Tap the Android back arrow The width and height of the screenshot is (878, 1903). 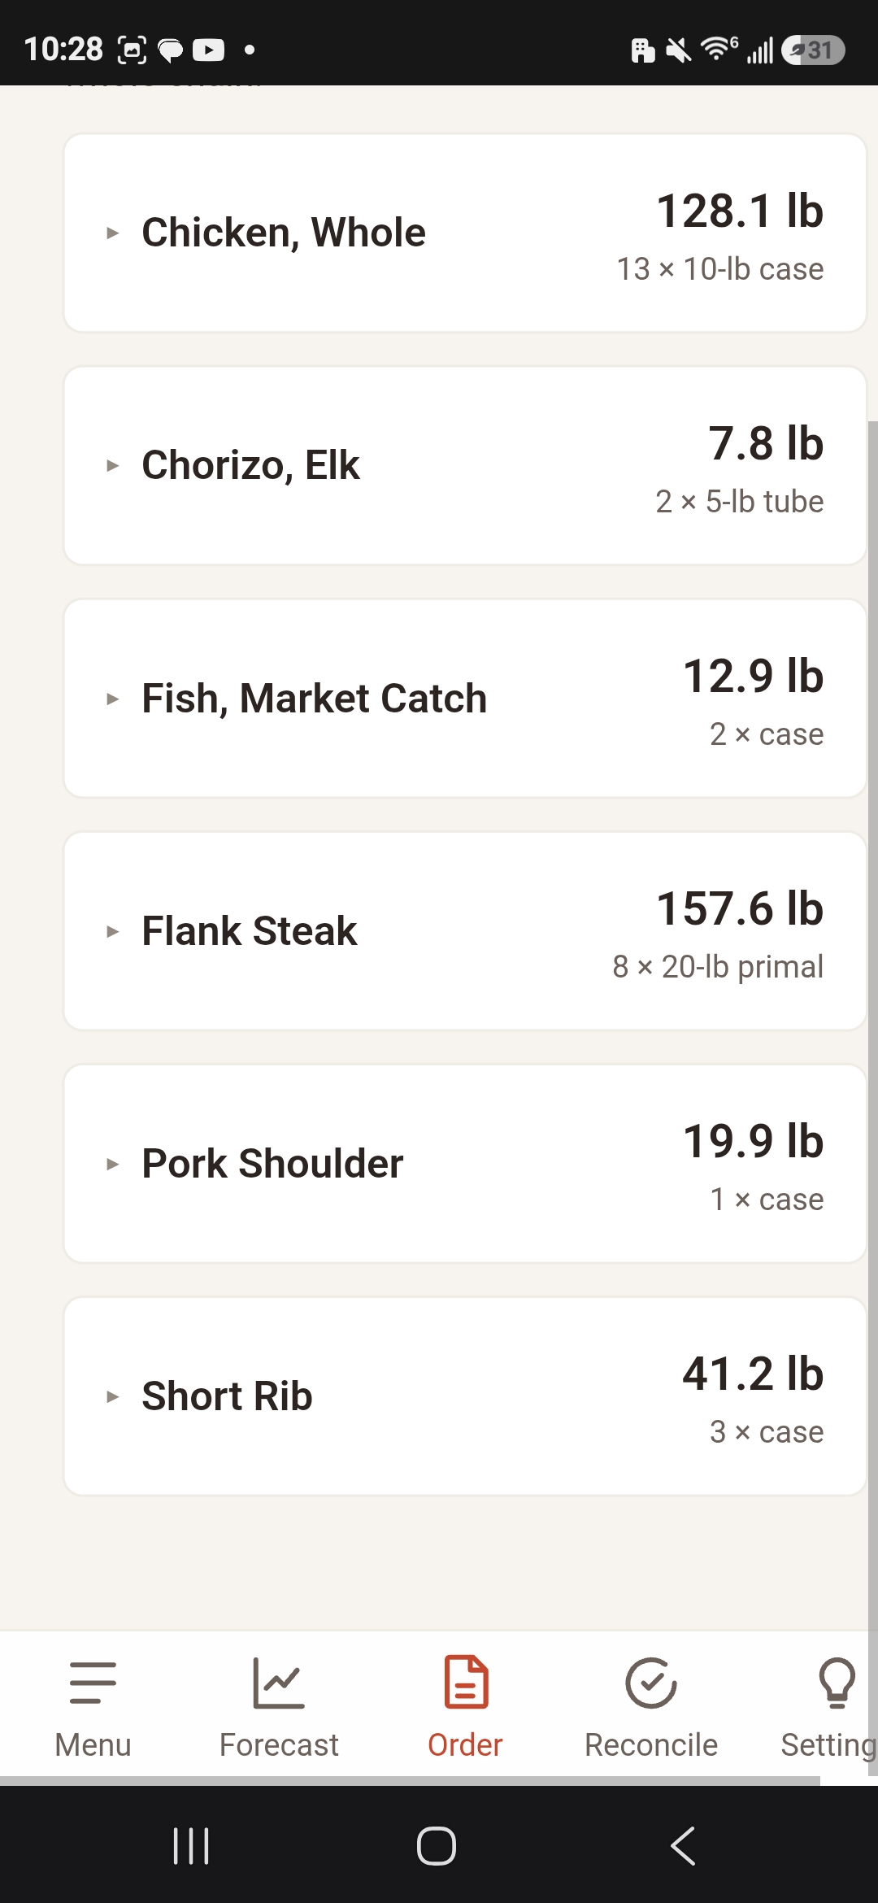pos(683,1845)
